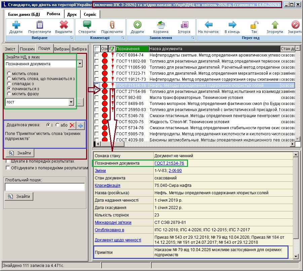Click the Видалити red cross icon
The width and height of the screenshot is (303, 271).
pyautogui.click(x=64, y=25)
